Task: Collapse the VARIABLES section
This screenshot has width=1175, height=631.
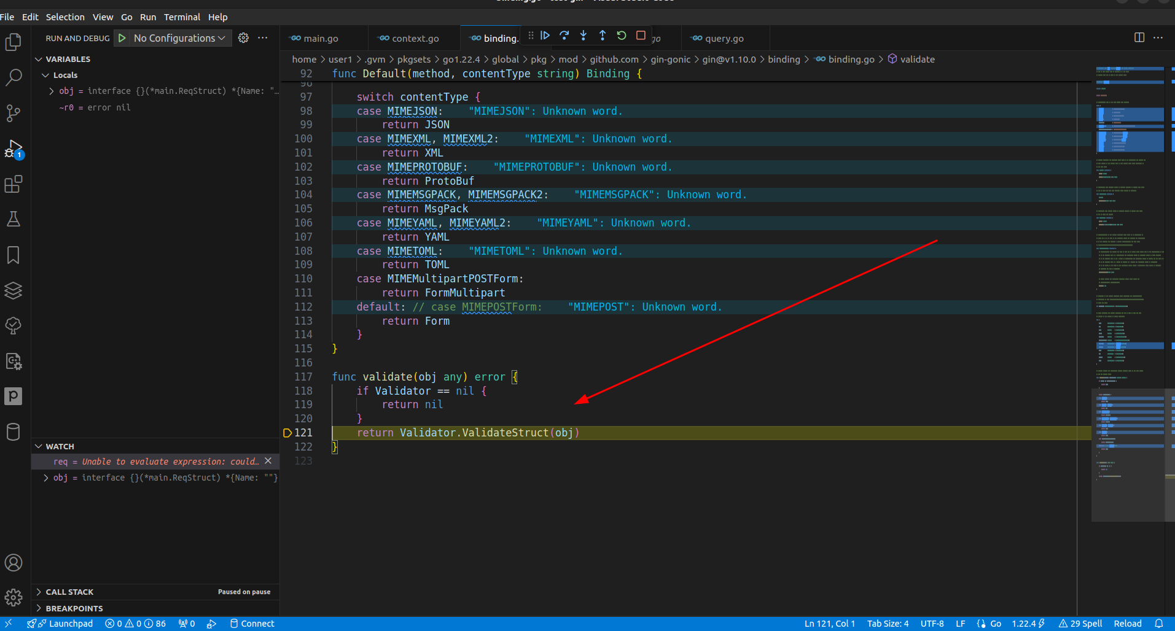Action: click(x=68, y=59)
